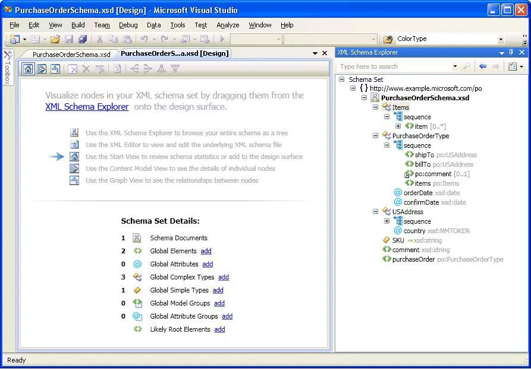
Task: Open the Debug menu
Action: click(128, 25)
